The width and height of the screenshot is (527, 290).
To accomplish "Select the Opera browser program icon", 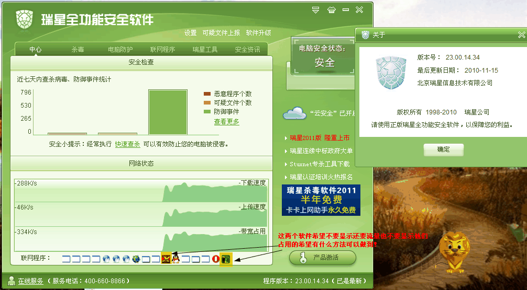I will 216,259.
